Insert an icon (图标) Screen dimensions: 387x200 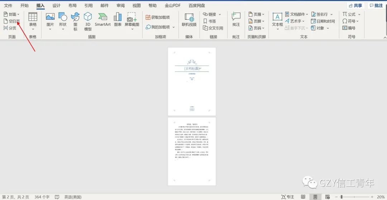(75, 22)
